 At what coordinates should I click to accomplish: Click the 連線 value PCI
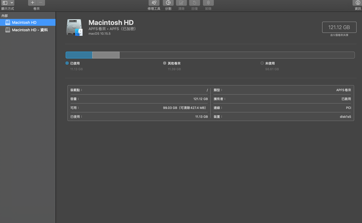pos(348,107)
